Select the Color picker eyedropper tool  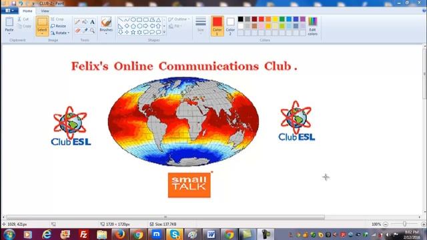85,31
